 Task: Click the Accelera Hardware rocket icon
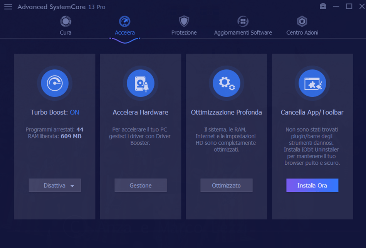point(141,83)
